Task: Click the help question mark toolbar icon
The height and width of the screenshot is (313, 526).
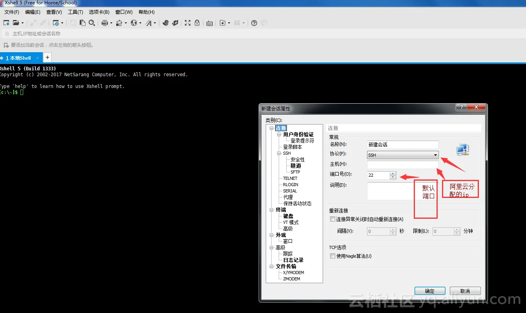Action: (x=254, y=23)
